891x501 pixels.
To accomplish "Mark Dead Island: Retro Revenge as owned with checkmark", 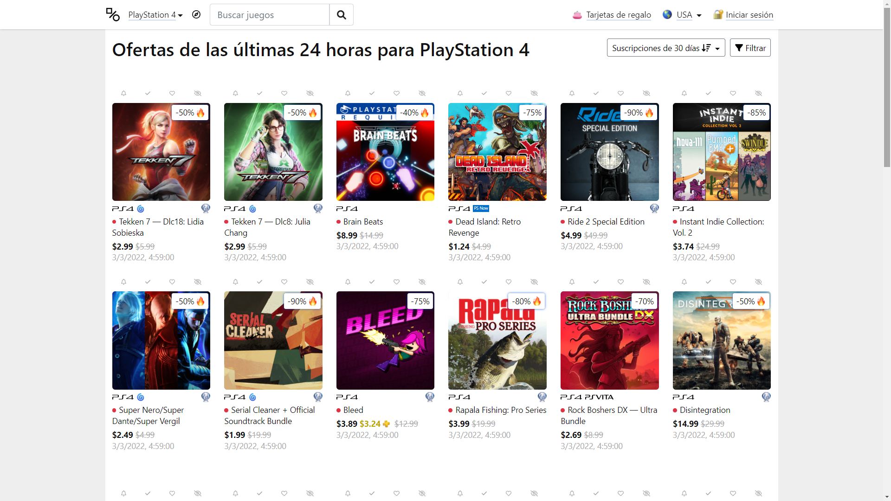I will click(484, 93).
